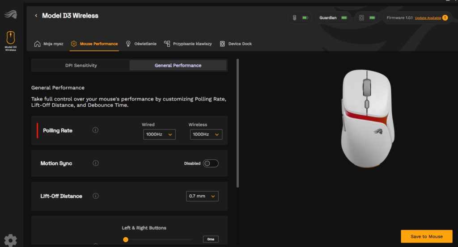Enable the Motion Sync toggle

click(x=211, y=163)
